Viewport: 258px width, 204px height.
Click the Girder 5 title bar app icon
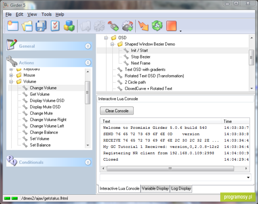(x=6, y=5)
